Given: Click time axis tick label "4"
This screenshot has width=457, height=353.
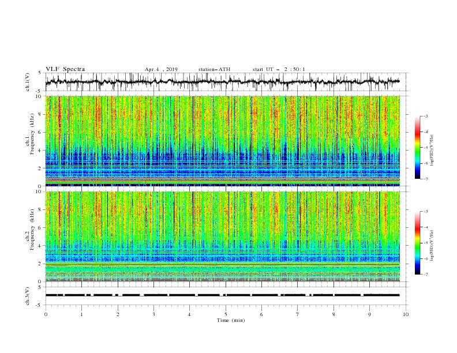Looking at the screenshot, I should [189, 314].
